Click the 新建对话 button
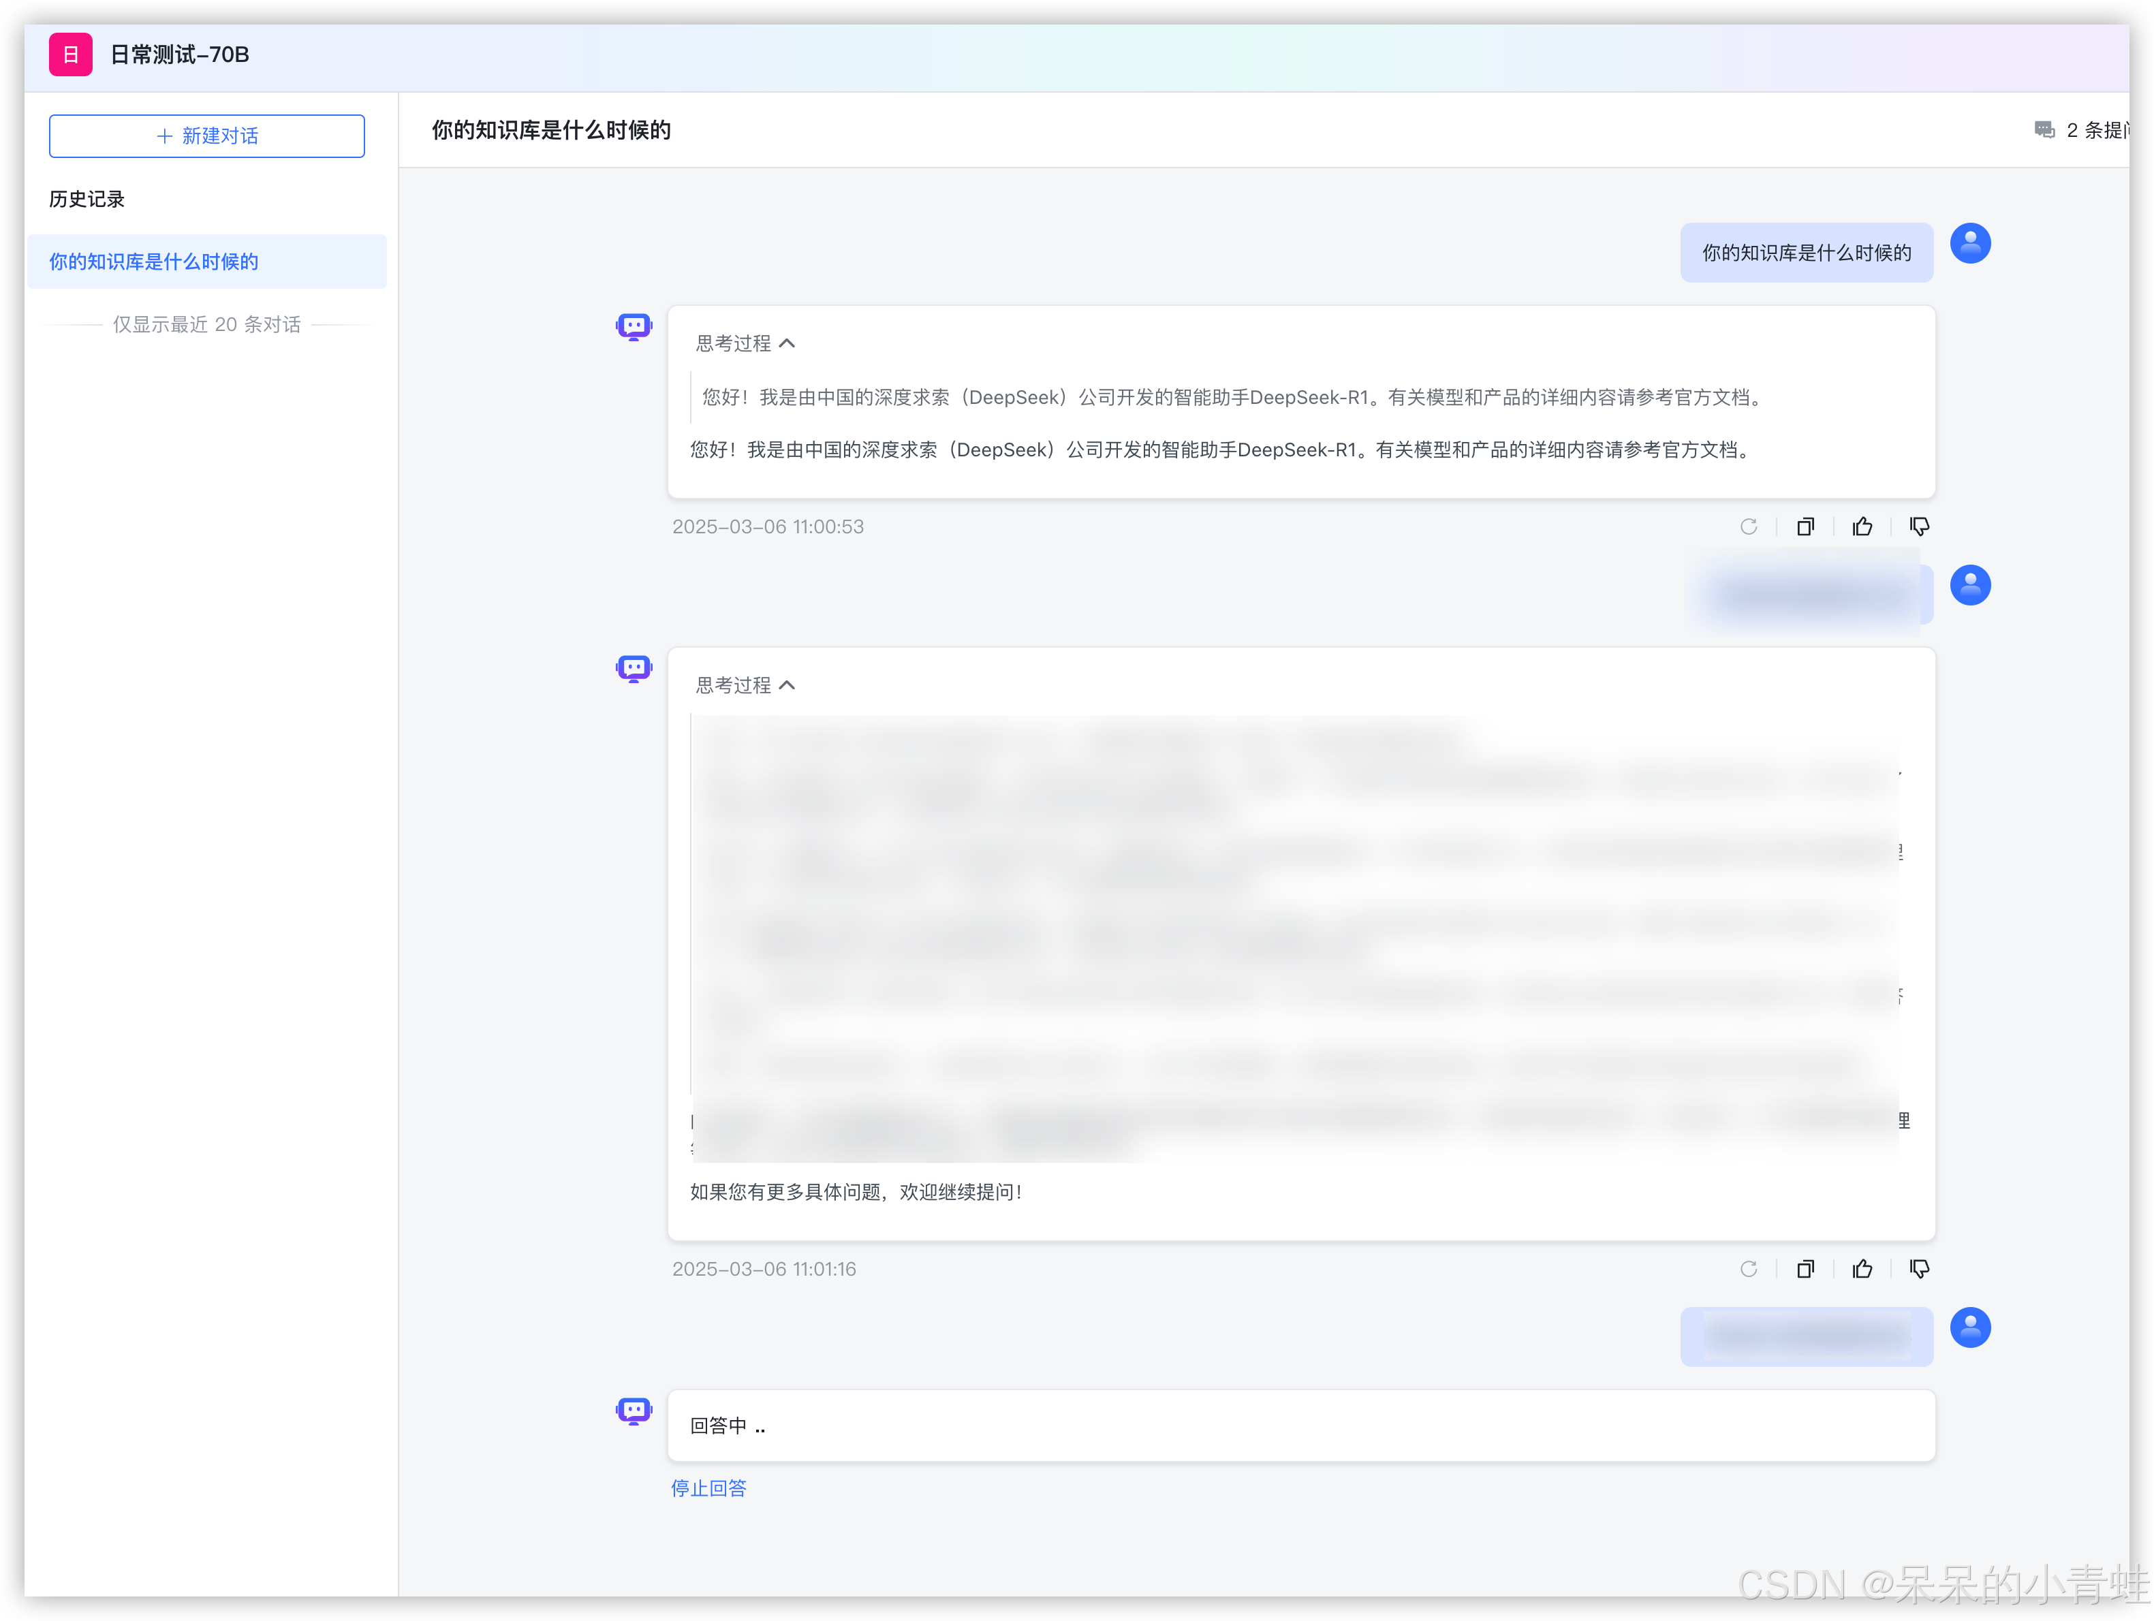The width and height of the screenshot is (2154, 1621). pos(206,136)
